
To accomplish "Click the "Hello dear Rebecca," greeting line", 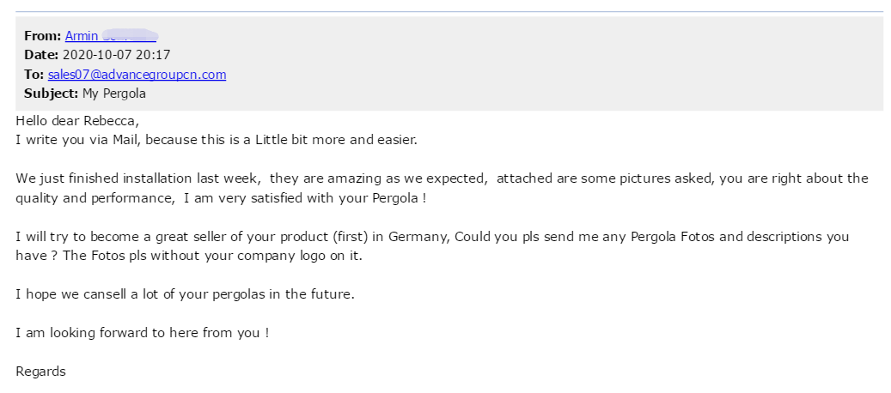I will coord(77,121).
